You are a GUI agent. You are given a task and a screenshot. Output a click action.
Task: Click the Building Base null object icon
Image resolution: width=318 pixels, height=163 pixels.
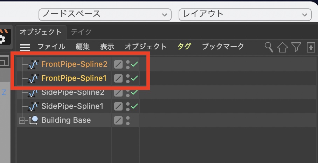[x=33, y=120]
